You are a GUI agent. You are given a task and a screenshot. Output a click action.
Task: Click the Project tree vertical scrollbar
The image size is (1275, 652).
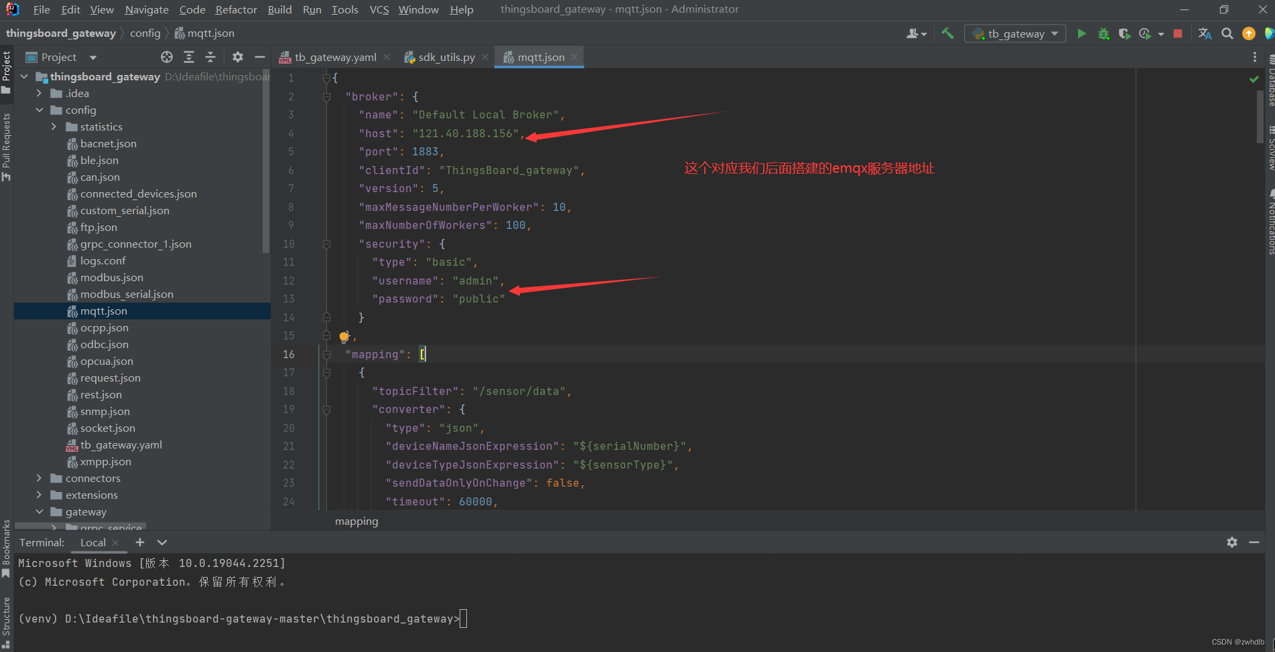tap(266, 161)
